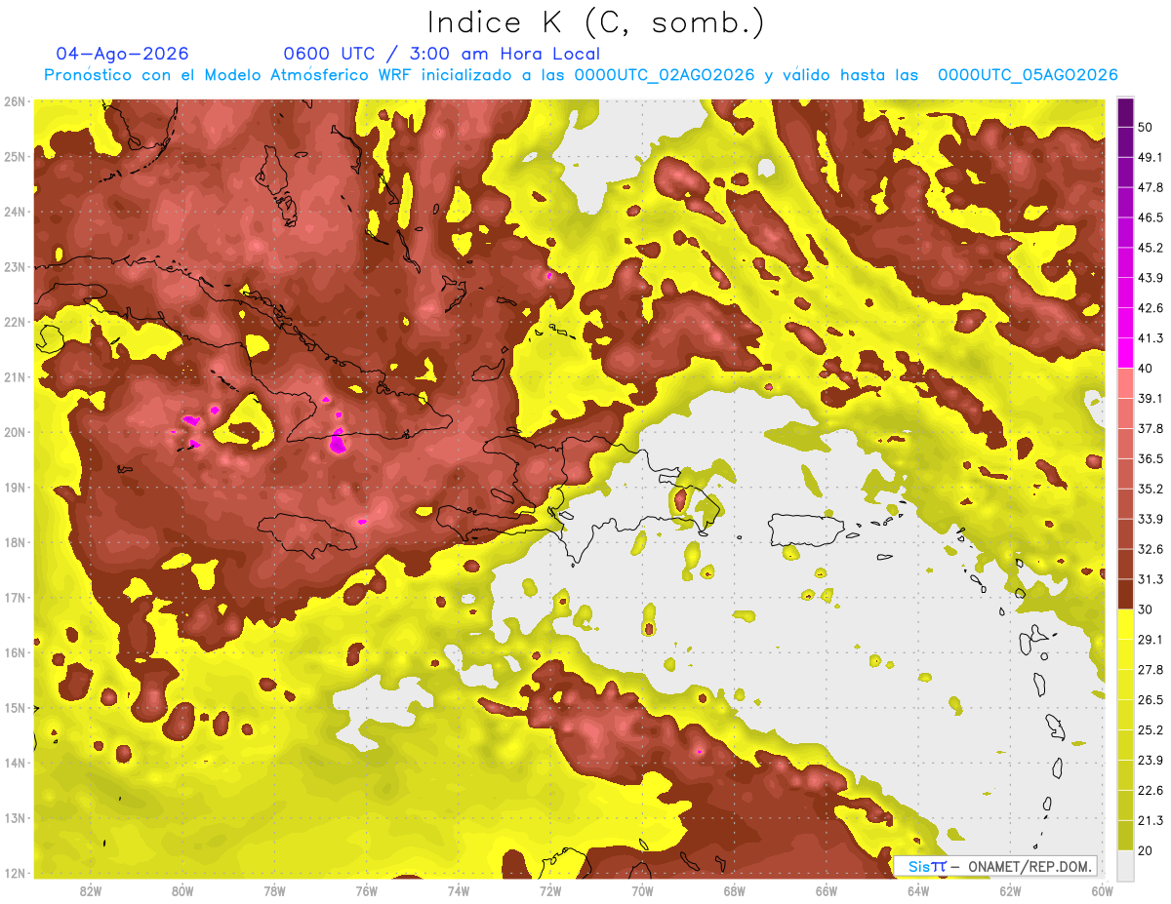Click the 64W longitude label
1171x904 pixels.
click(x=918, y=891)
